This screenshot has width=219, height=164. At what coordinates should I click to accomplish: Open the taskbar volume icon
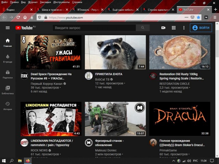click(189, 161)
